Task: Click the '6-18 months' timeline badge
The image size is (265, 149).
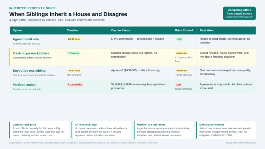Action: pos(75,85)
